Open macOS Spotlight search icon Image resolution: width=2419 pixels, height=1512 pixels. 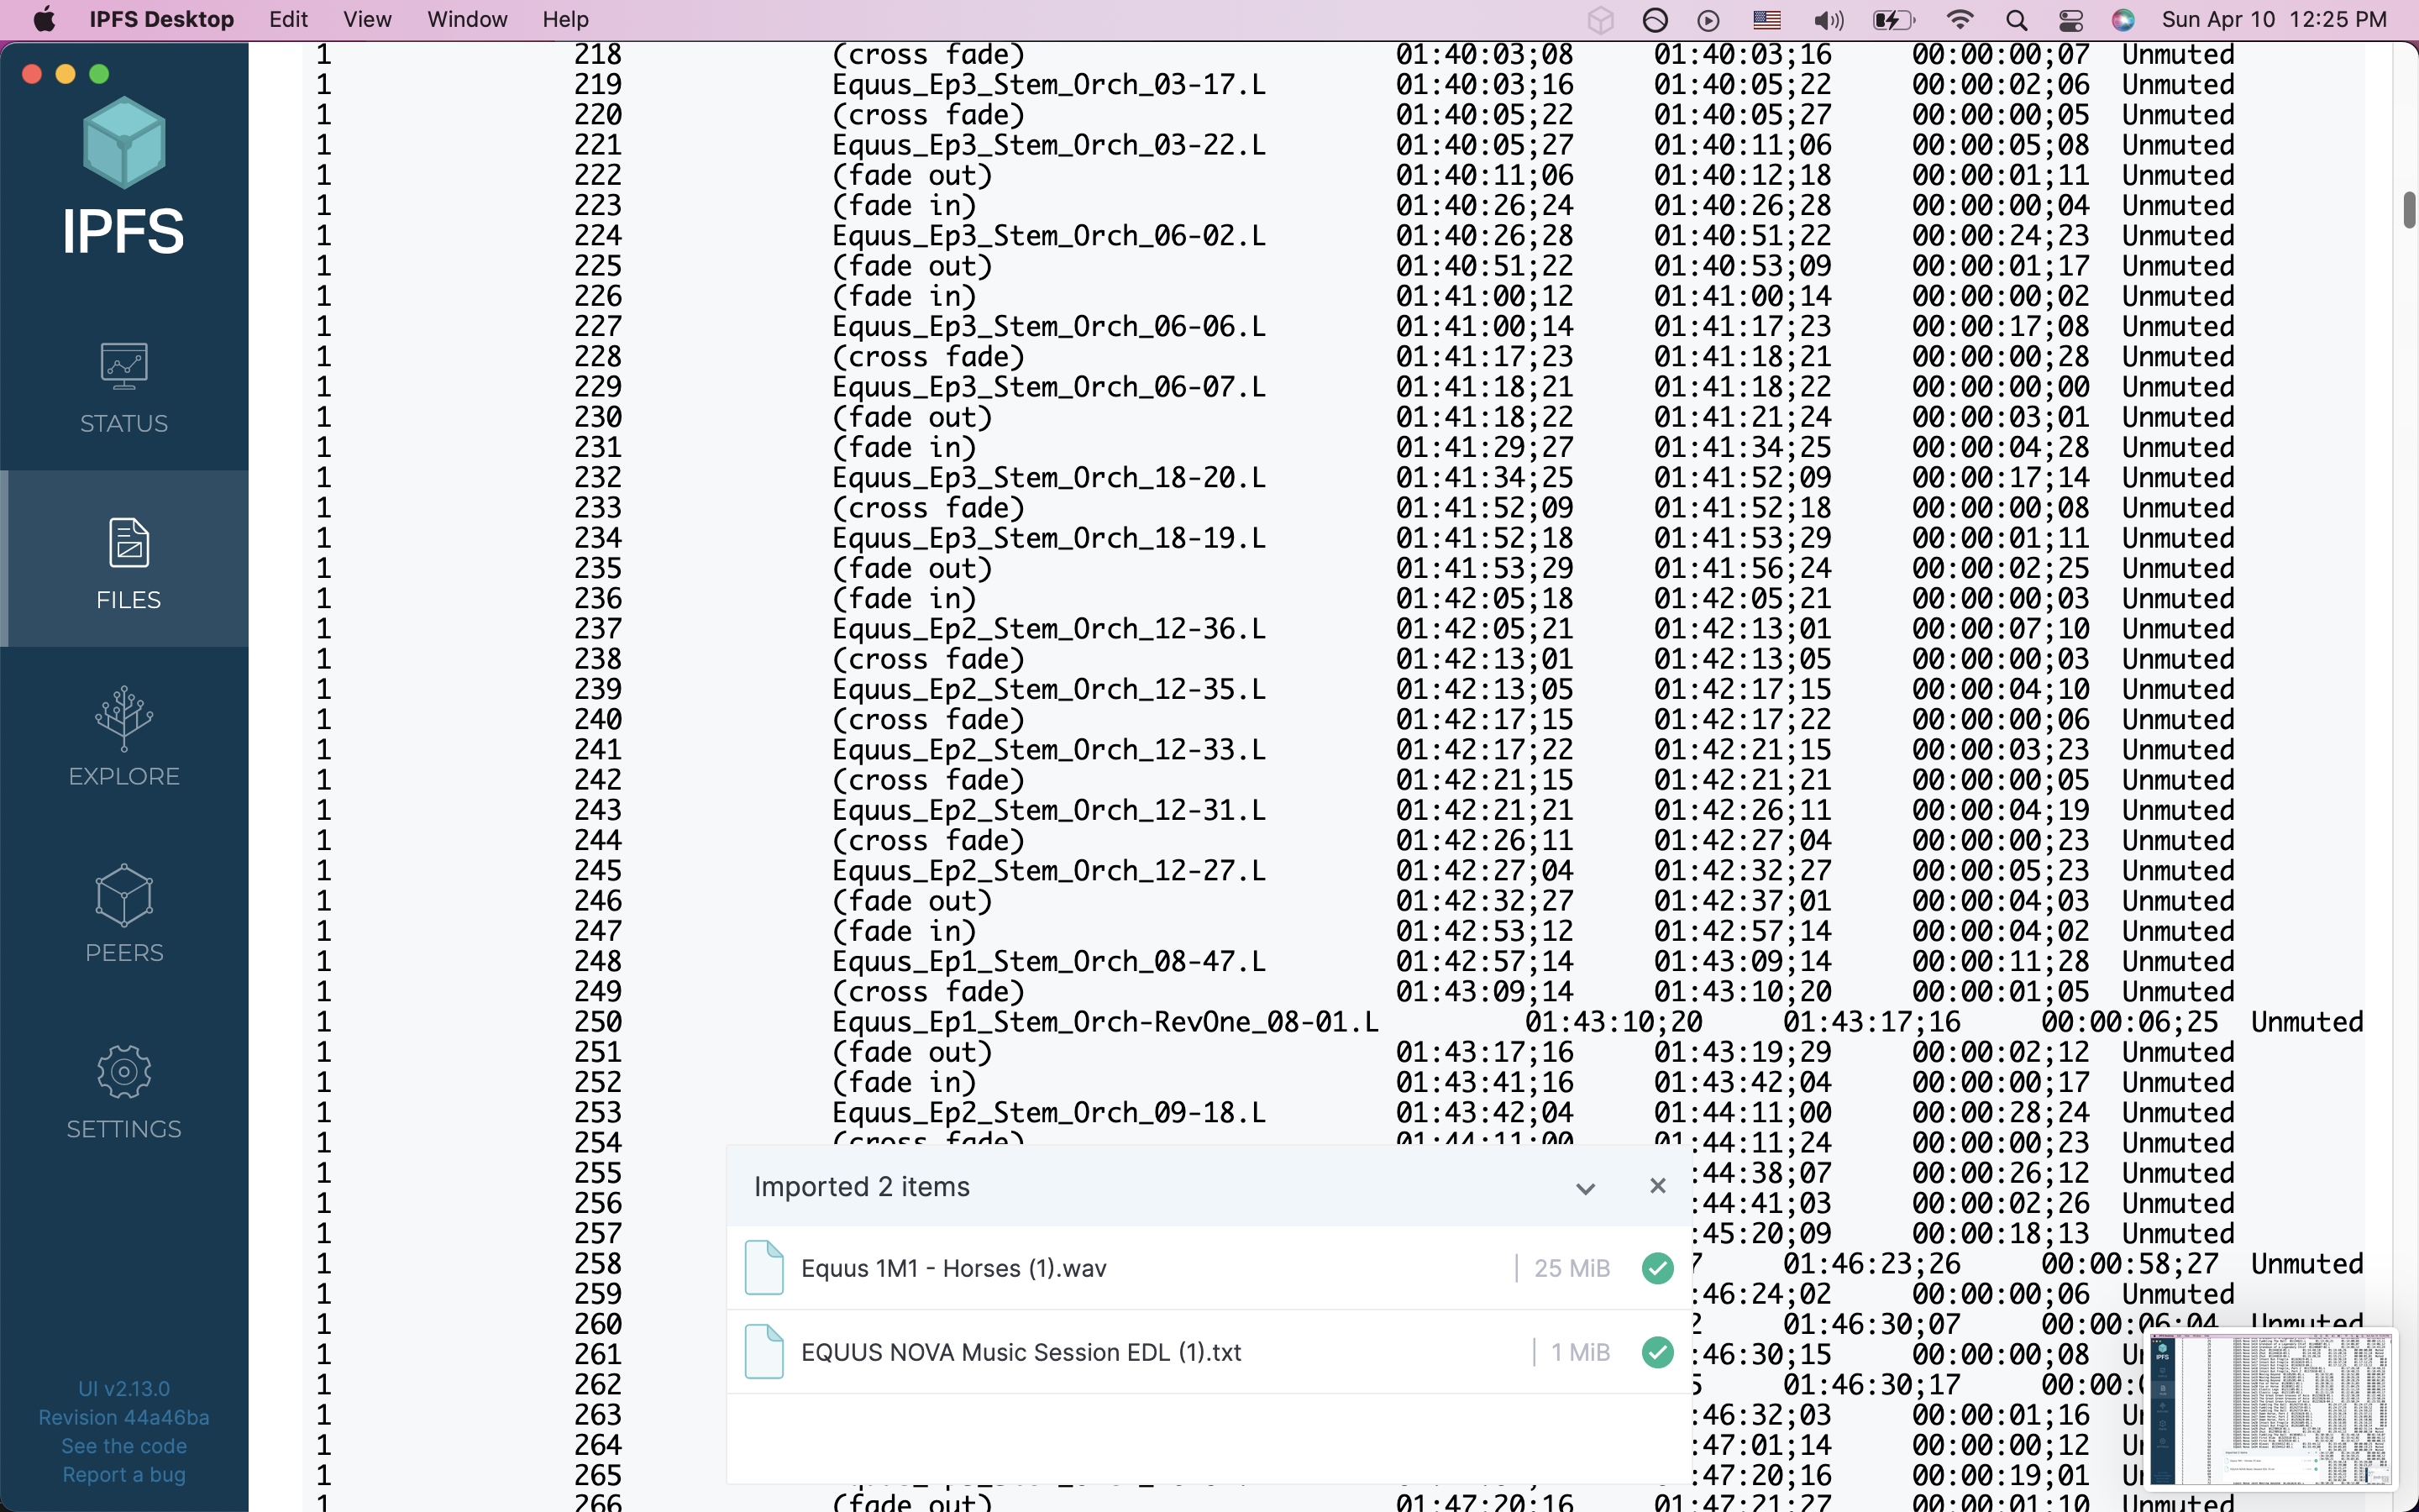point(2016,20)
